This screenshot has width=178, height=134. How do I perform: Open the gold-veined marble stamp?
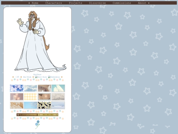(x=17, y=105)
